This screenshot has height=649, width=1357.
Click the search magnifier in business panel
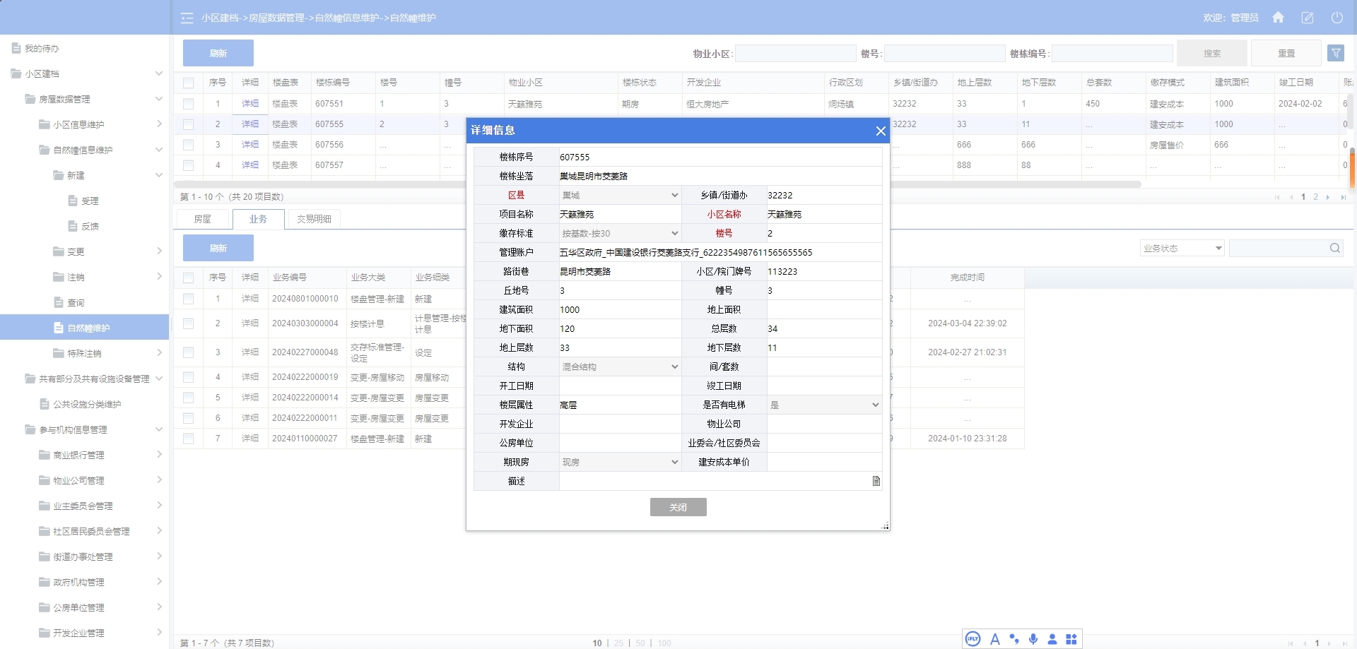(1334, 248)
